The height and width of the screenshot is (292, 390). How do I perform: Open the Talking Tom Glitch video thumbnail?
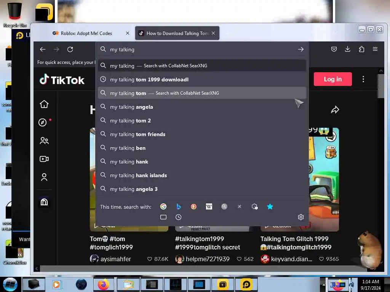[324, 179]
